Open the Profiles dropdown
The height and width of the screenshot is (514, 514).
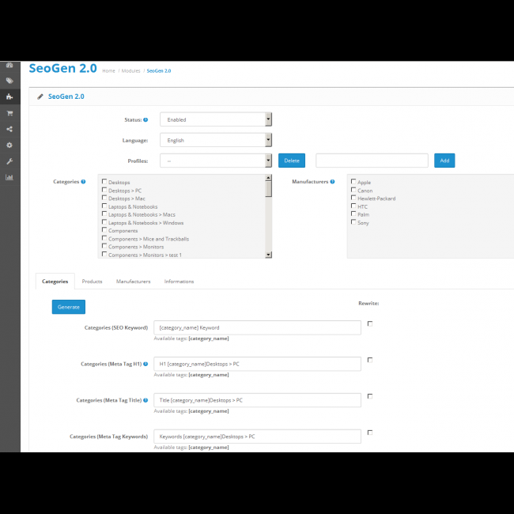(216, 161)
